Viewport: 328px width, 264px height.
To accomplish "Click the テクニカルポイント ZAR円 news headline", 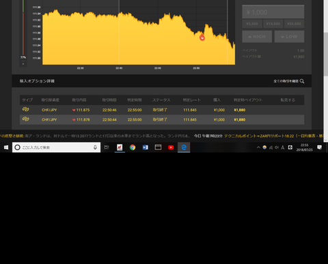I will pos(273,136).
